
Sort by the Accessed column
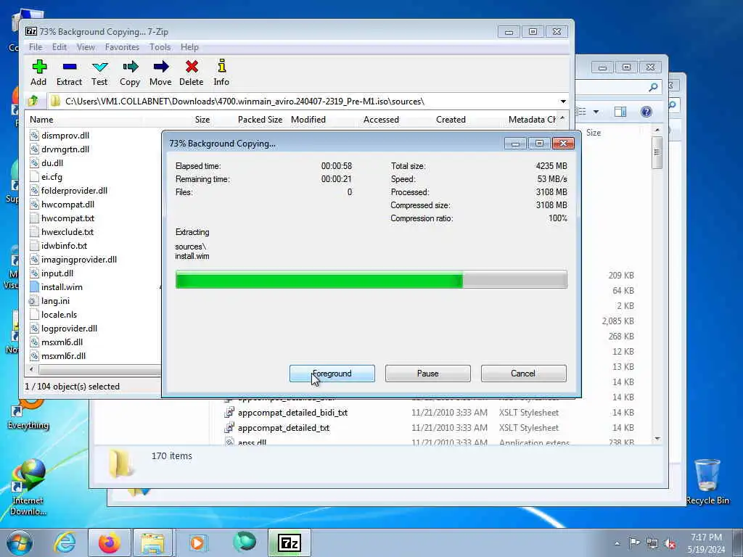click(x=381, y=120)
